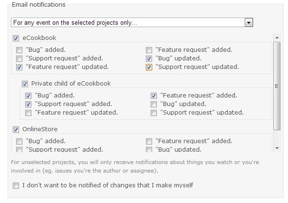The image size is (288, 203).
Task: Enable "Feature request" updated in Private child
Action: [x=29, y=113]
